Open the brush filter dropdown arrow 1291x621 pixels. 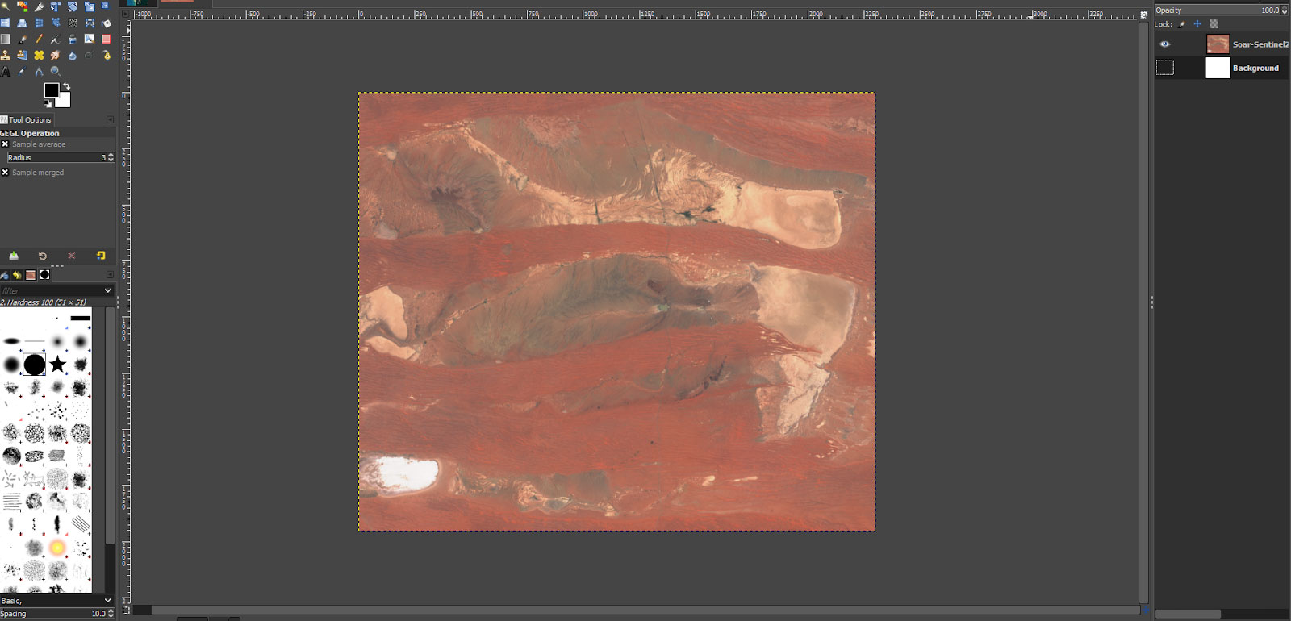tap(107, 290)
